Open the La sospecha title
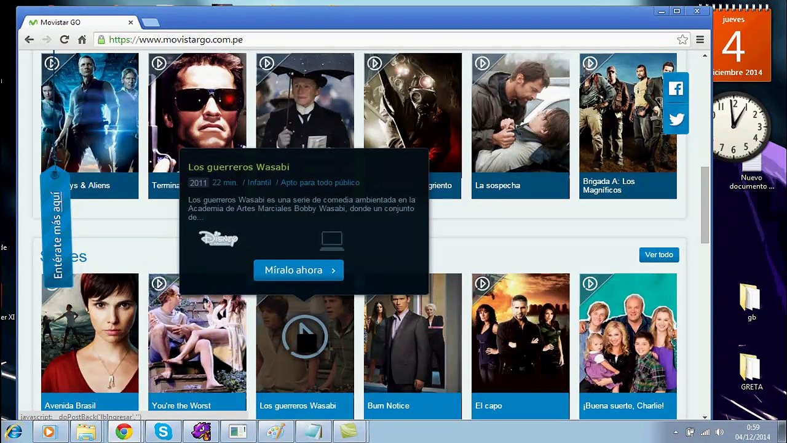 pyautogui.click(x=497, y=185)
